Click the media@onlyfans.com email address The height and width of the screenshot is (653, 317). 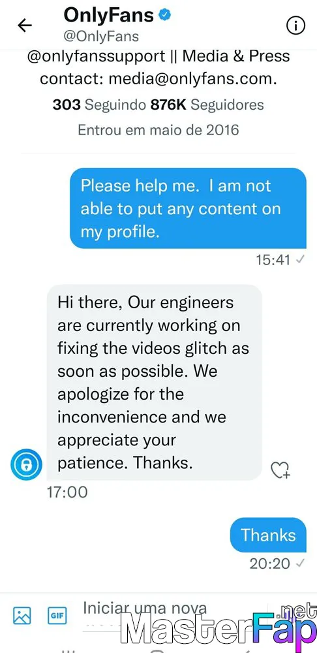coord(192,79)
